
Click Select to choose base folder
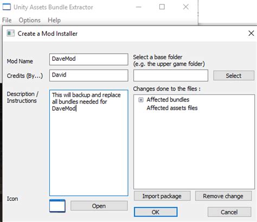(x=234, y=75)
